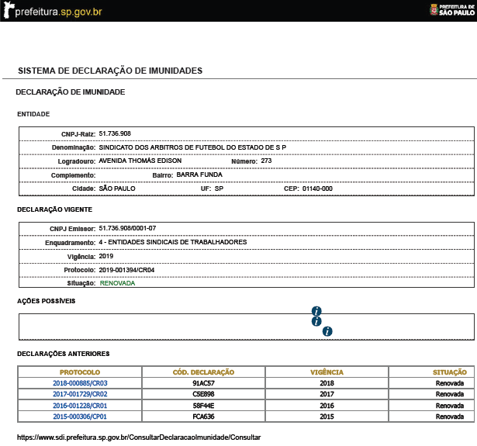Click the Denominação value Sindicato dos Arbitros
Screen dimensions: 477x446
click(192, 147)
